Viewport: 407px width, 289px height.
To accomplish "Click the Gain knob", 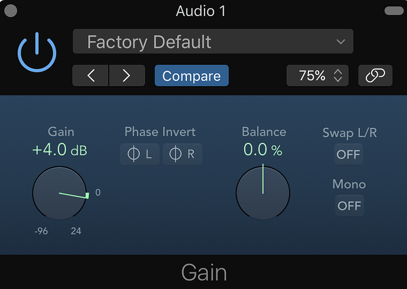I will (59, 193).
